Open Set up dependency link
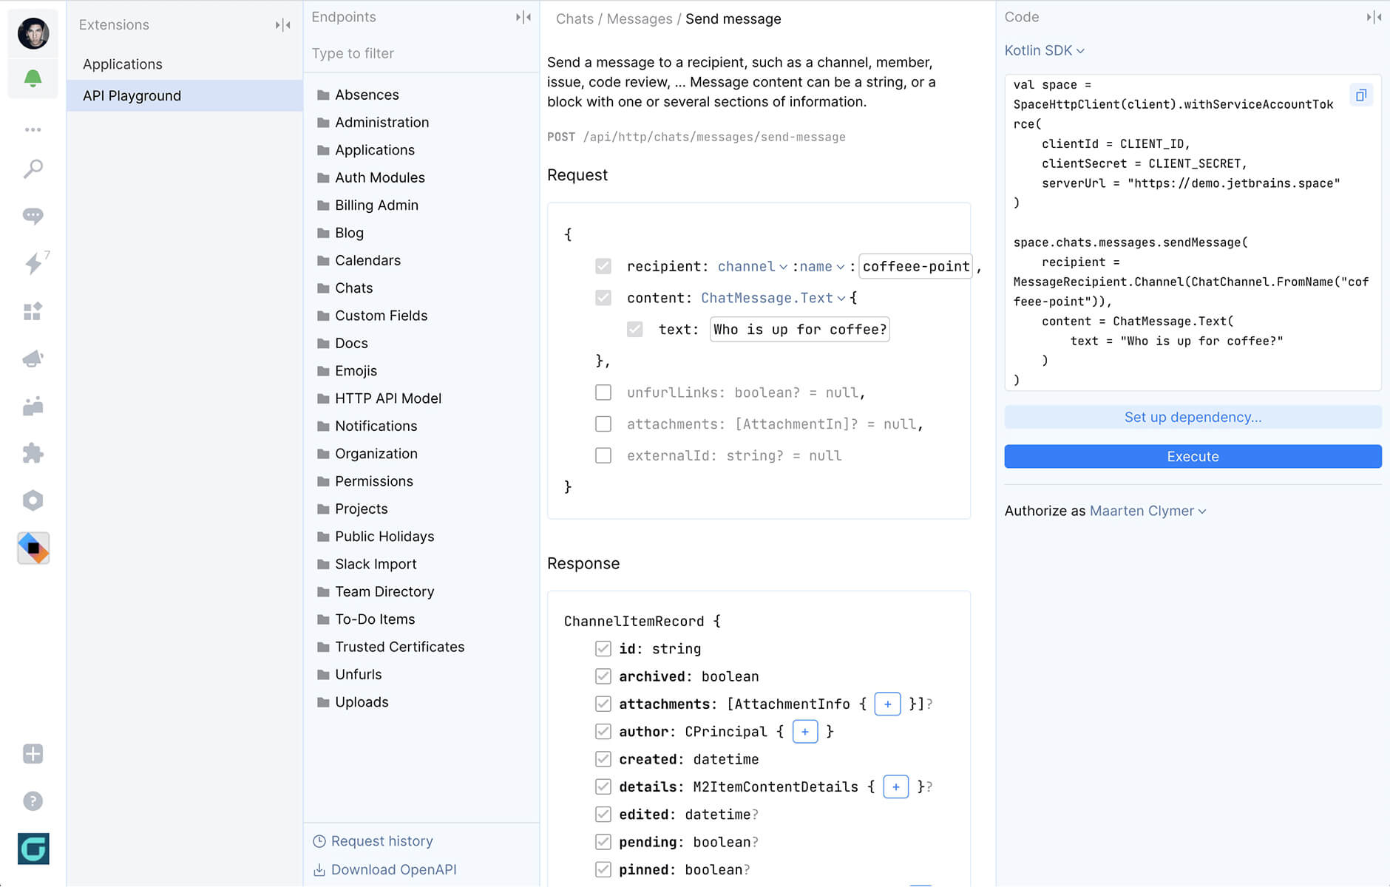Image resolution: width=1390 pixels, height=887 pixels. point(1192,417)
